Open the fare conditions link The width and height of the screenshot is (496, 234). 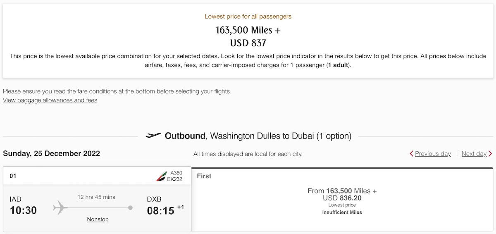tap(97, 91)
